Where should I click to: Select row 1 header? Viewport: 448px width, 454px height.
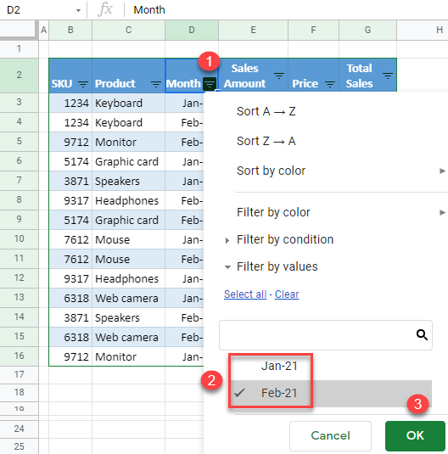pos(20,48)
